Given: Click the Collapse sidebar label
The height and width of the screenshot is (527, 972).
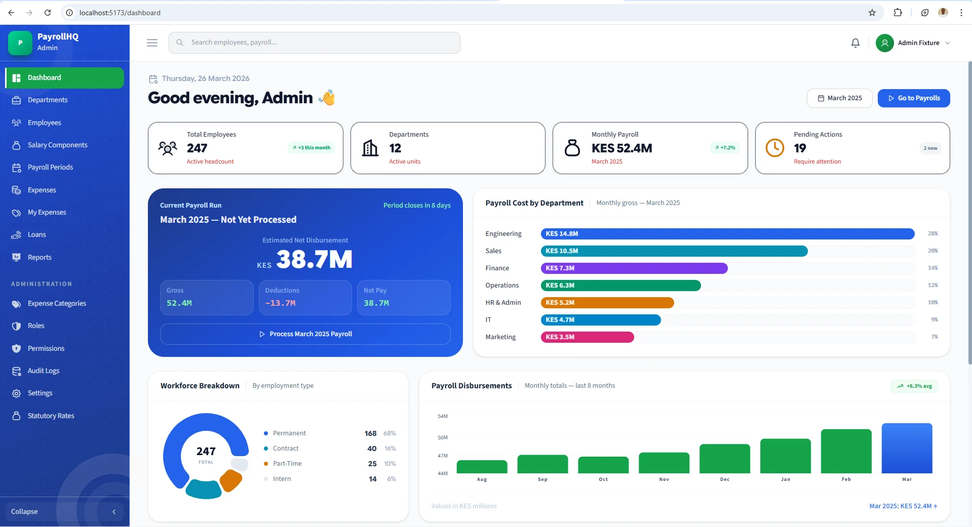Looking at the screenshot, I should pyautogui.click(x=24, y=512).
